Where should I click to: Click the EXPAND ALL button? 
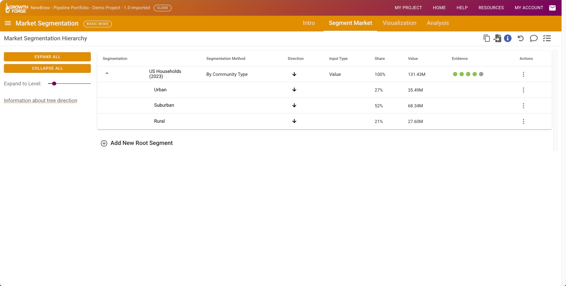(47, 57)
